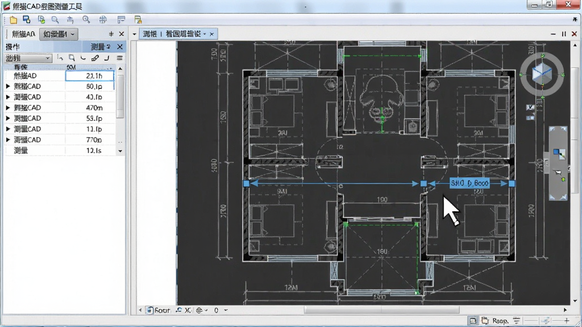Select the arc tool icon in panel toolbar
Viewport: 582px width, 327px height.
83,58
